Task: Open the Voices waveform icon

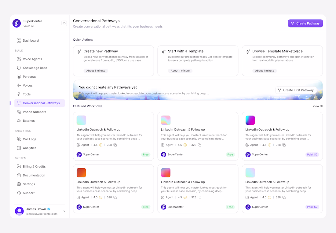Action: (19, 85)
